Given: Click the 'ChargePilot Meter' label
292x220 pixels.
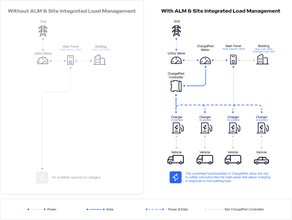Looking at the screenshot, I should 205,48.
